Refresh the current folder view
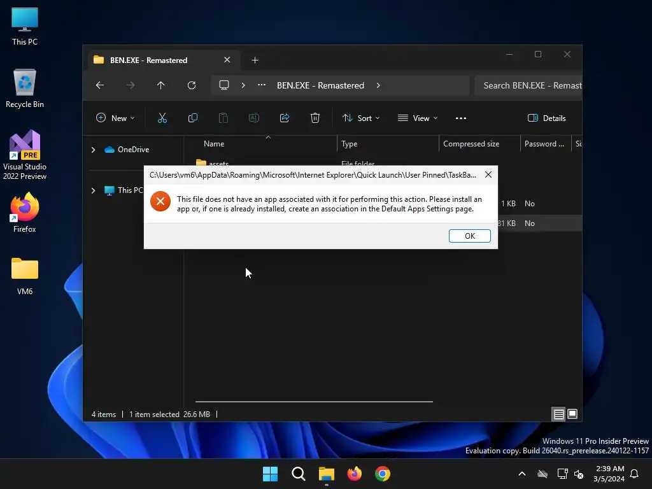 pyautogui.click(x=191, y=85)
